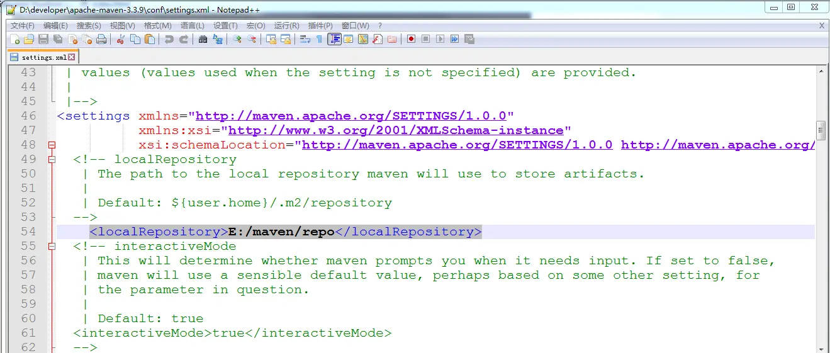Click the vertical scrollbar thumb
The height and width of the screenshot is (353, 830).
821,130
